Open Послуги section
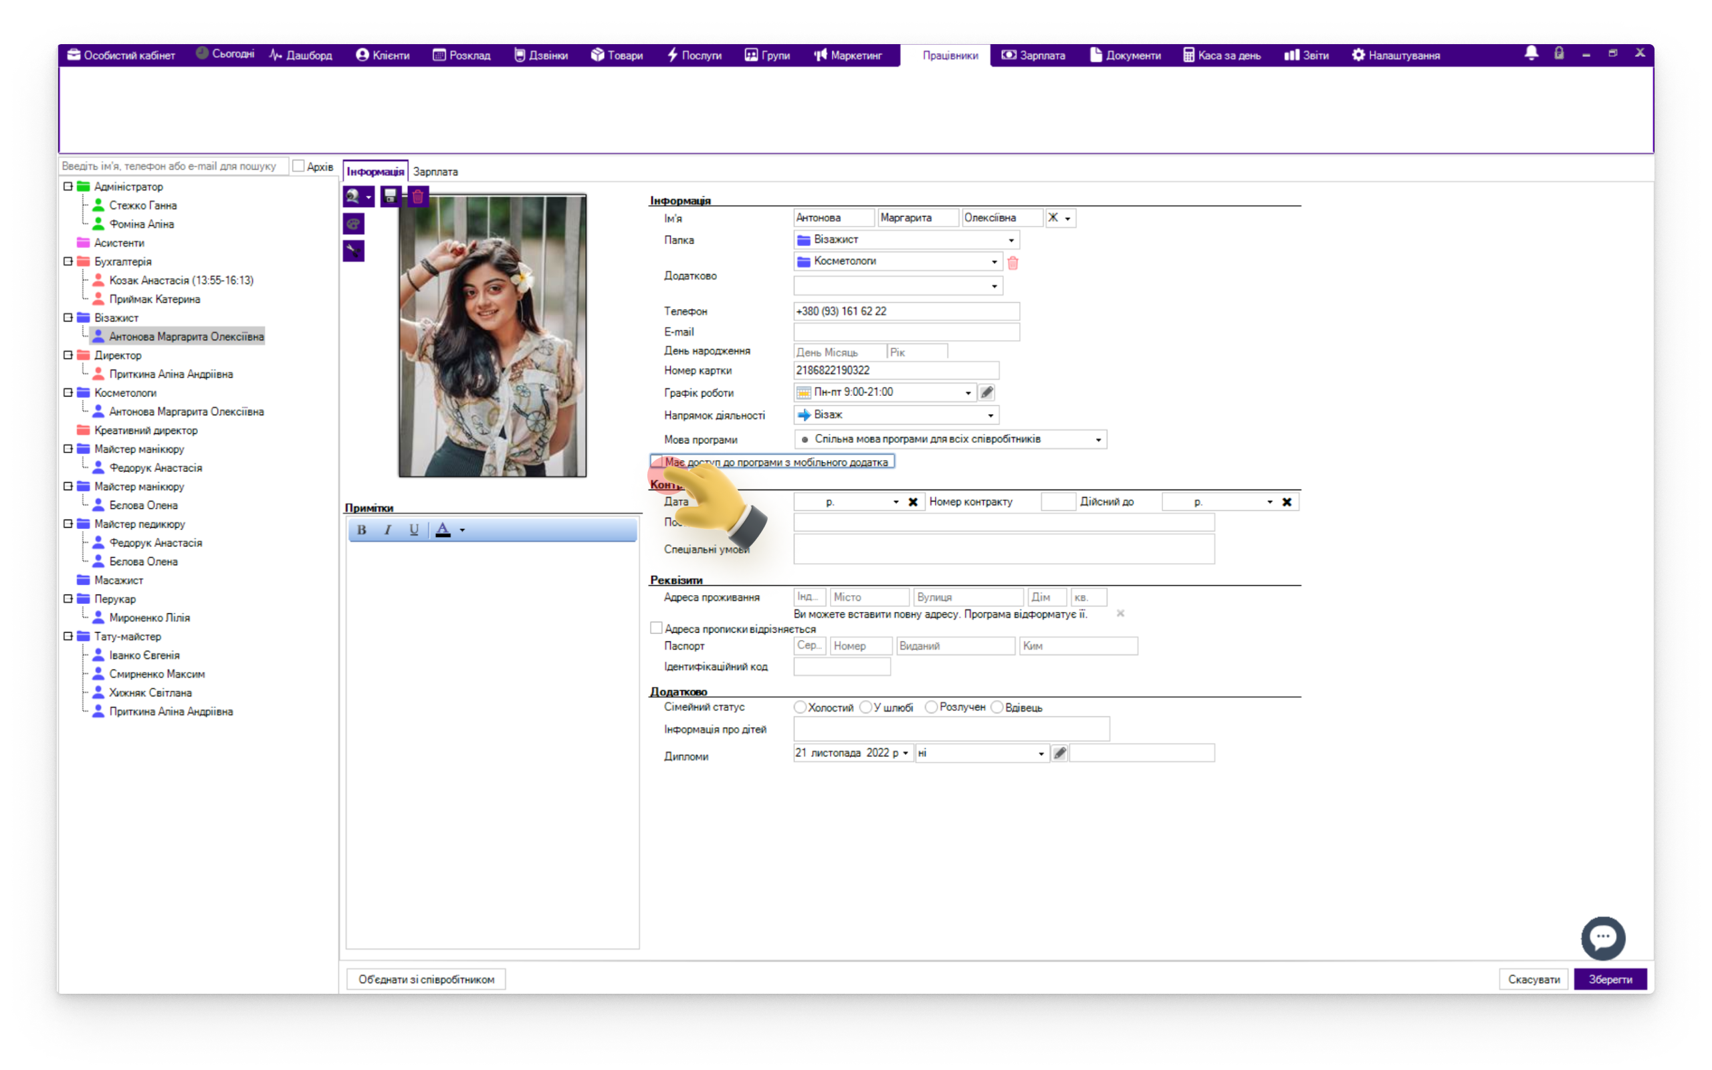This screenshot has width=1712, height=1070. click(x=694, y=56)
